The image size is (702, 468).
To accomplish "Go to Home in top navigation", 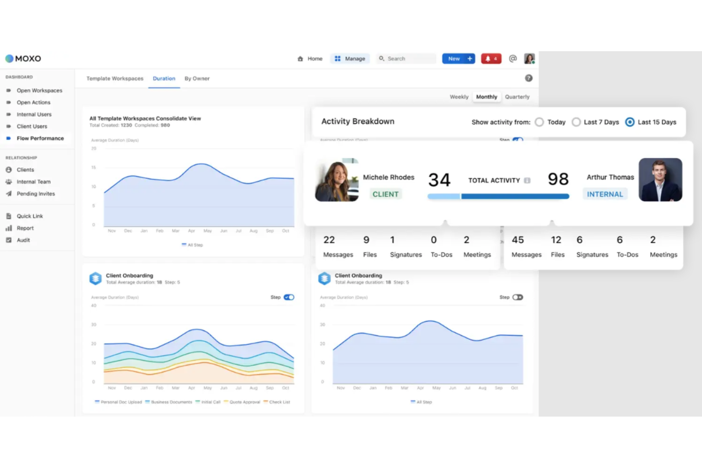I will click(310, 59).
